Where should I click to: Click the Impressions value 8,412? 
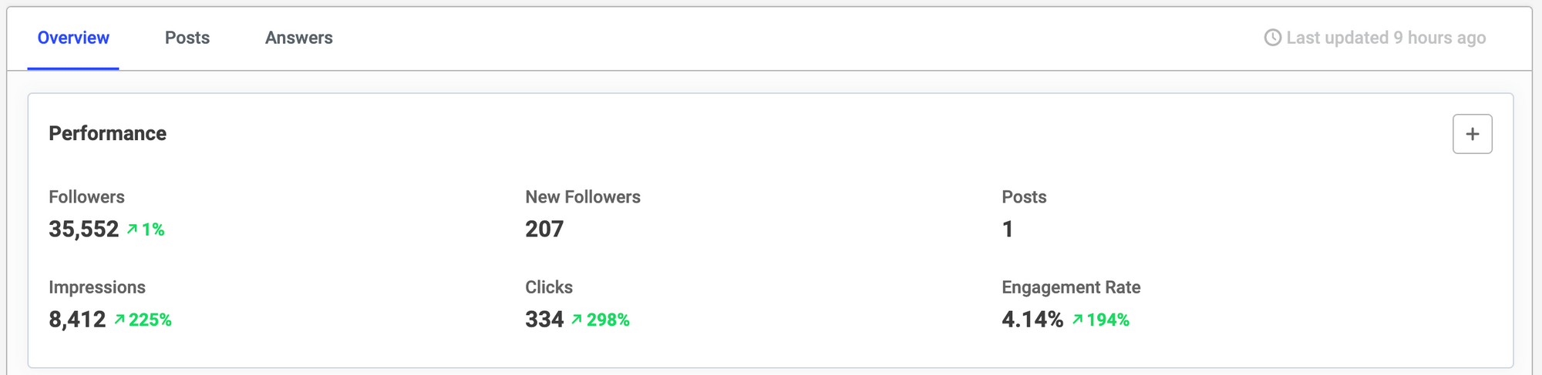click(x=77, y=319)
